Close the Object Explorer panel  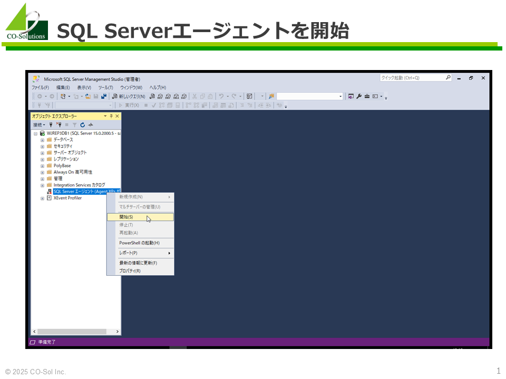(117, 116)
